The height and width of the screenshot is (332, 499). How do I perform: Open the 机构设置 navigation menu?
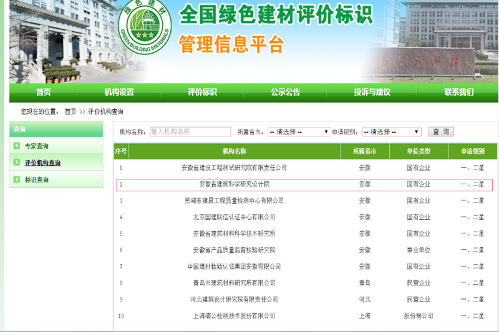point(119,92)
